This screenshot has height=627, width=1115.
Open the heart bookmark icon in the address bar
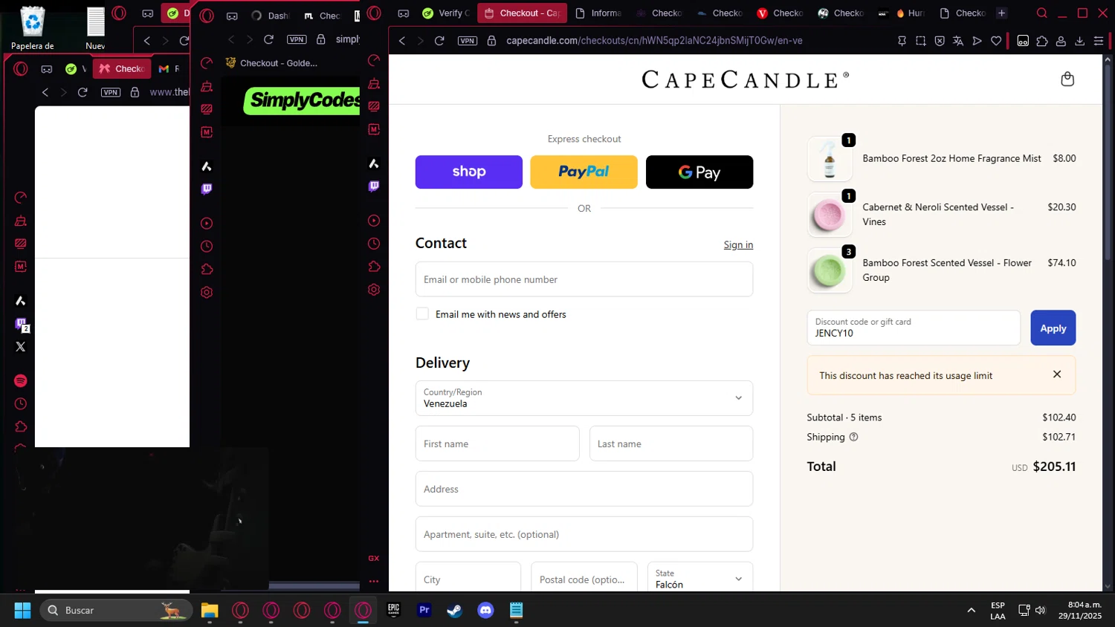[x=996, y=41]
